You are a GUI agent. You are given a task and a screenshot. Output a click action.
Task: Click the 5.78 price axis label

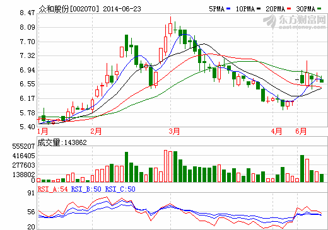click(27, 113)
